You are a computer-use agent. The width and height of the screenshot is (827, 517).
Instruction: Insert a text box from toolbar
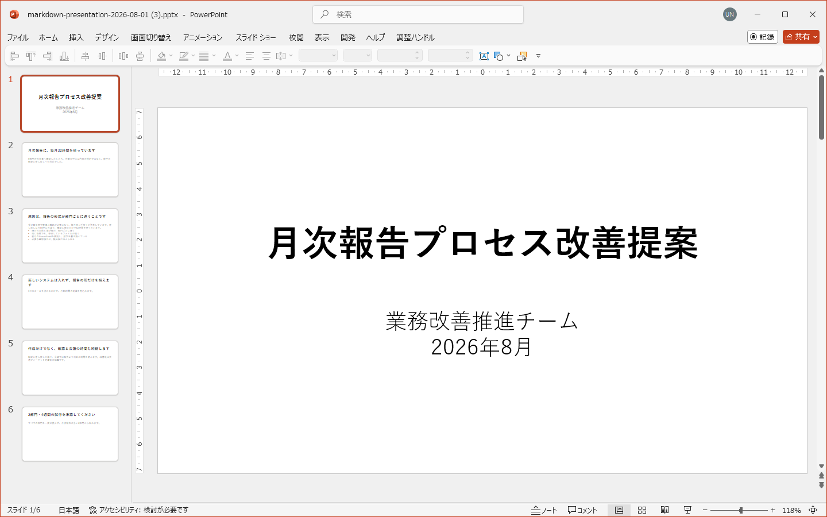484,56
